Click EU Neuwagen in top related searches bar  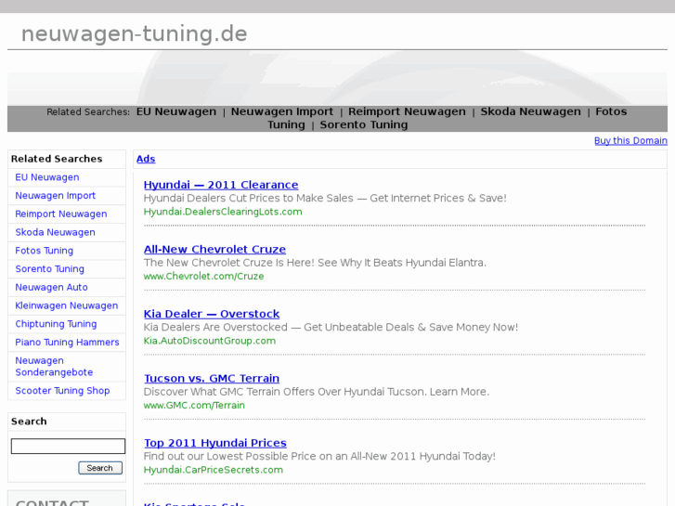coord(176,111)
